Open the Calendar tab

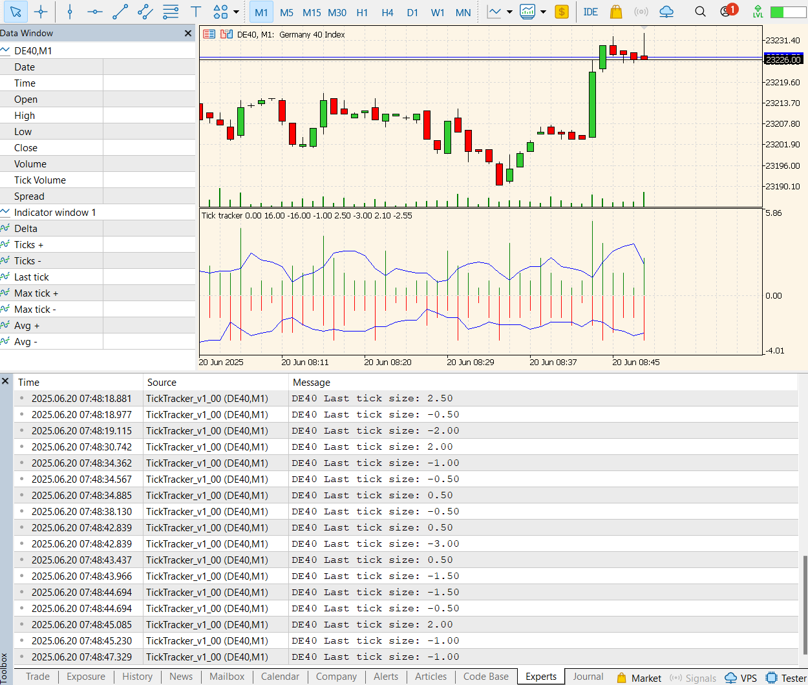tap(280, 677)
